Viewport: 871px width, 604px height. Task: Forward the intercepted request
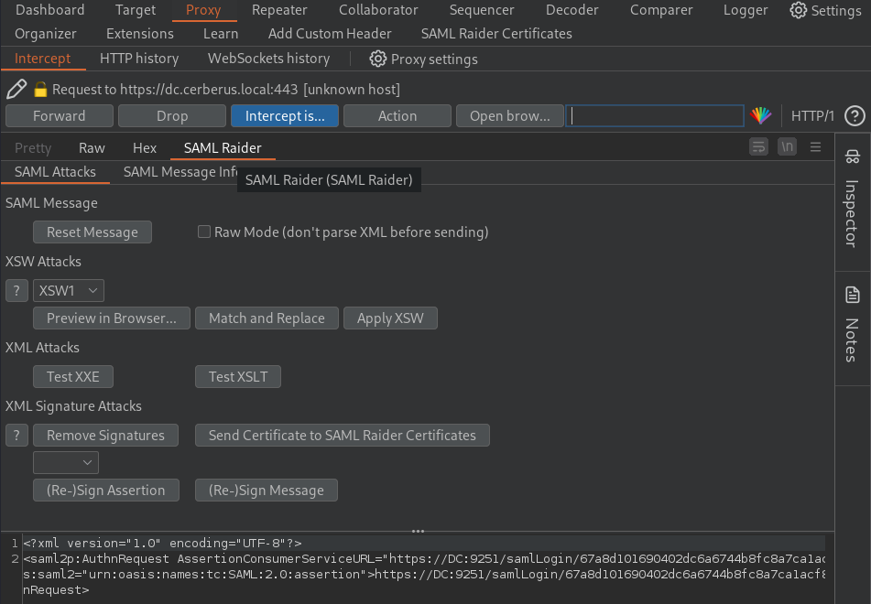pyautogui.click(x=60, y=116)
